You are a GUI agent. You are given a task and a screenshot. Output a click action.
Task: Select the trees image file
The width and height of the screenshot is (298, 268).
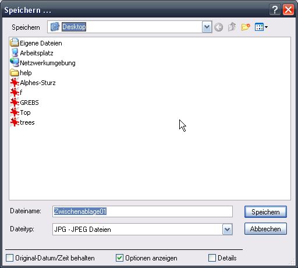(22, 122)
